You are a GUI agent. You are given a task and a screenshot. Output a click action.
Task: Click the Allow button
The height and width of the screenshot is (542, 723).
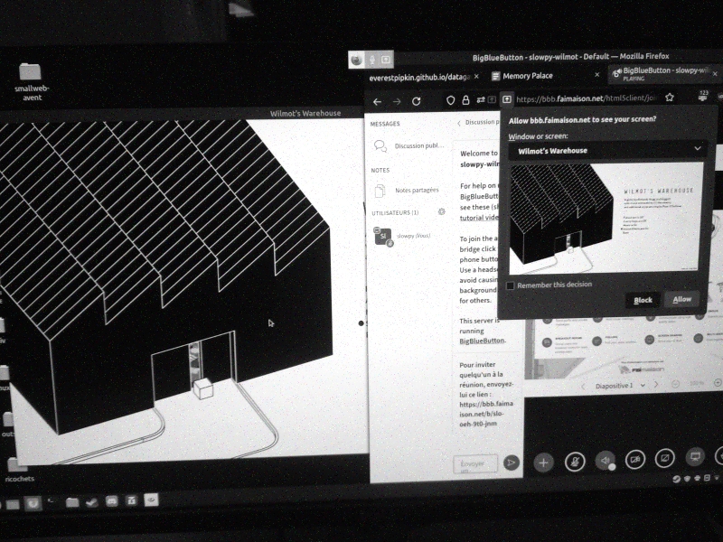click(x=682, y=299)
